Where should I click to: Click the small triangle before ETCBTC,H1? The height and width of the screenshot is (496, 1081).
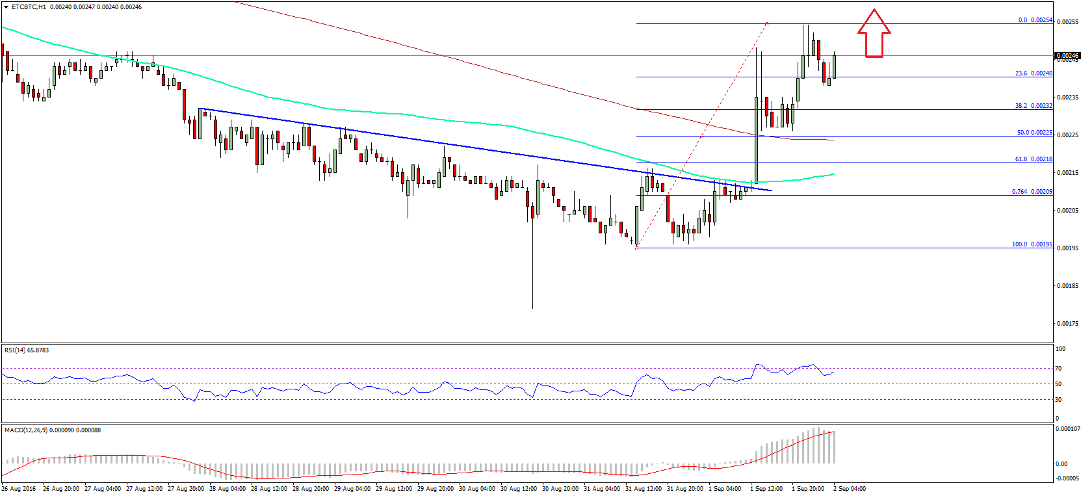click(x=7, y=7)
